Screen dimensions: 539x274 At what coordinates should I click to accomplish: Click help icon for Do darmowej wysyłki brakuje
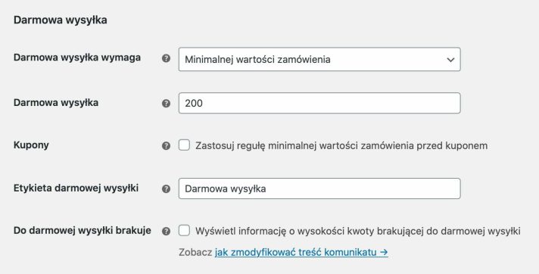coord(166,232)
